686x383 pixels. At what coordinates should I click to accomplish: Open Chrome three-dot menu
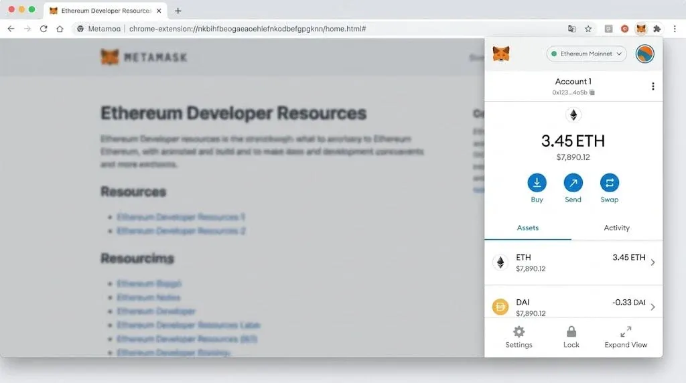tap(675, 29)
